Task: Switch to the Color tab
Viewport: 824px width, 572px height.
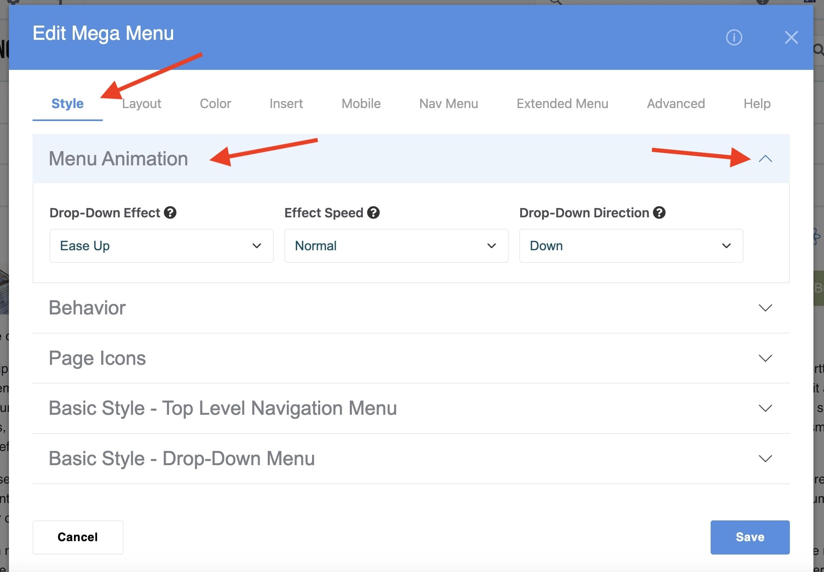Action: point(215,104)
